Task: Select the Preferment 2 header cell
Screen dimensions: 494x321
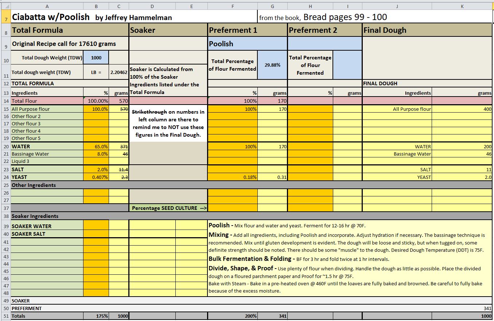Action: [324, 30]
